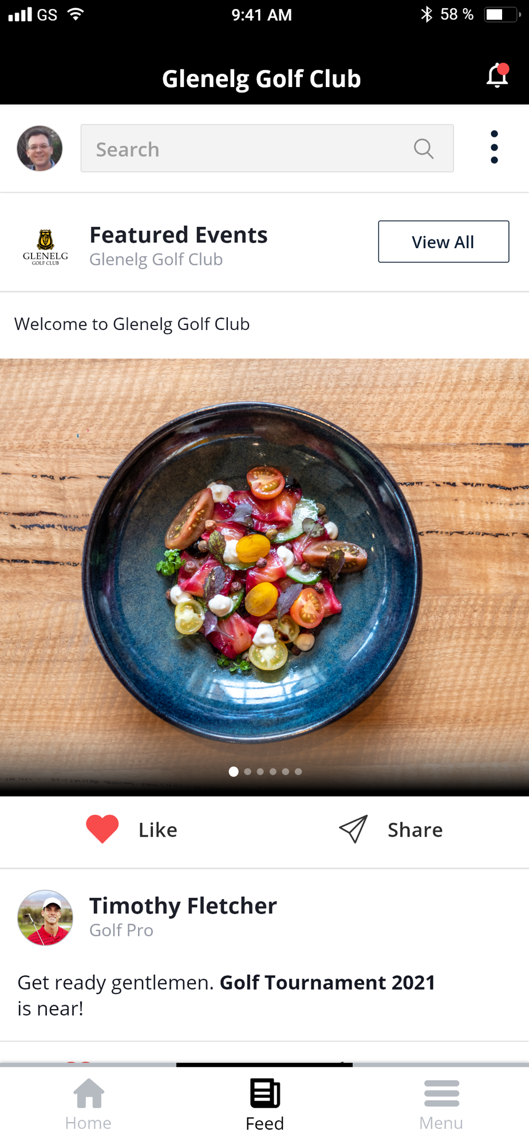Screen dimensions: 529x1146
Task: Click the View All button
Action: pos(443,241)
